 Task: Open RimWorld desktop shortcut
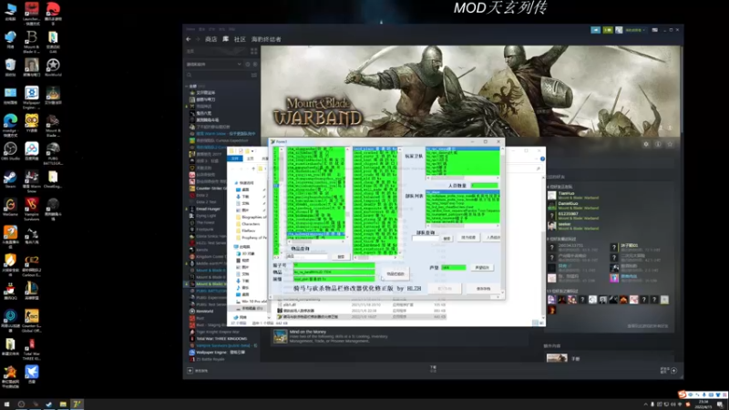[x=53, y=67]
